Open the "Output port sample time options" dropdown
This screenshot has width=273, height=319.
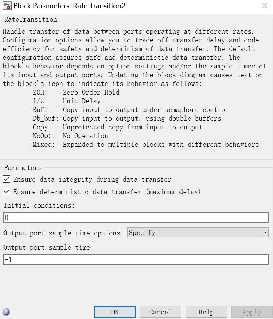click(x=198, y=232)
